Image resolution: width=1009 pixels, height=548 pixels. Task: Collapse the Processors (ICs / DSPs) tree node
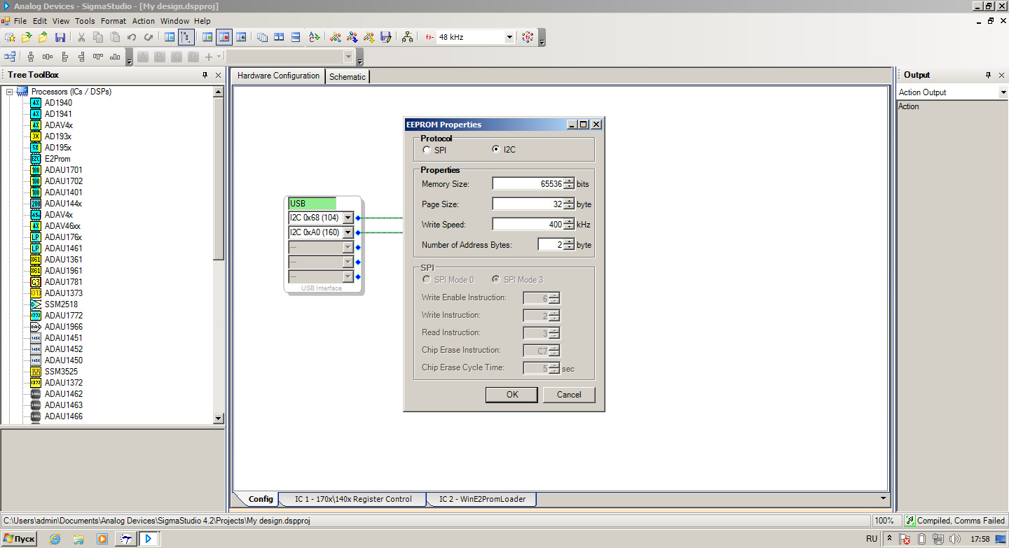tap(10, 92)
